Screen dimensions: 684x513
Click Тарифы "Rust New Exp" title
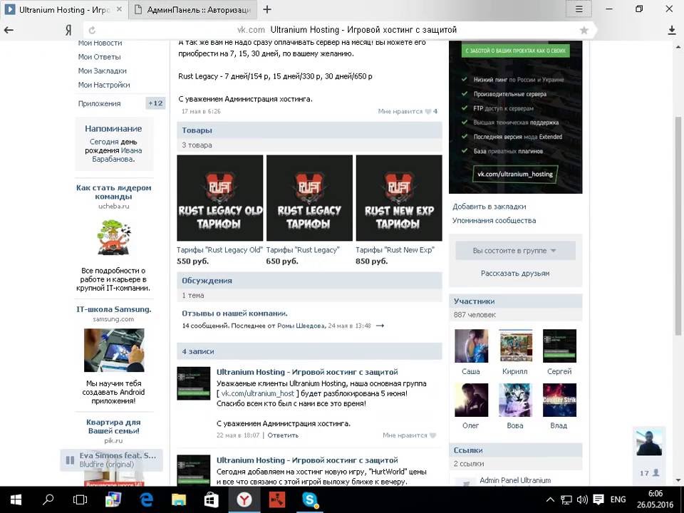coord(395,250)
